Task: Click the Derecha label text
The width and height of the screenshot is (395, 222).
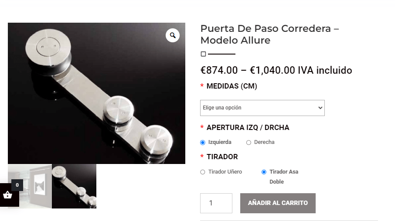Action: (264, 142)
